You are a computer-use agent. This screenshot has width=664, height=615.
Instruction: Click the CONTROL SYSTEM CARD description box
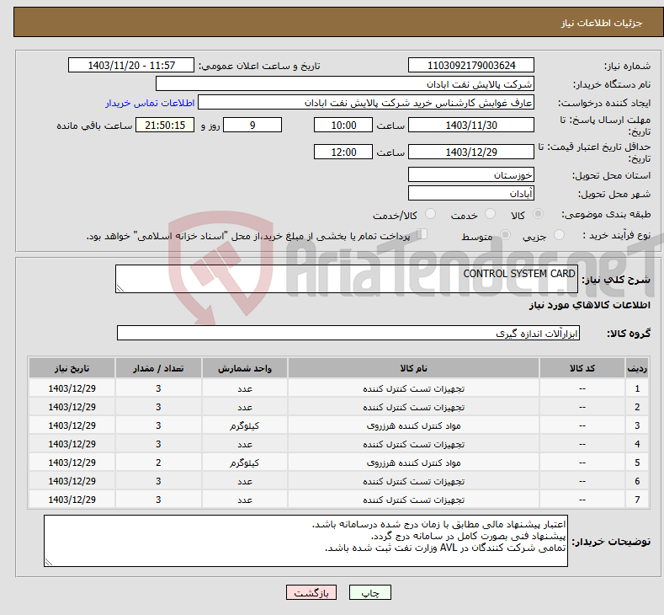pyautogui.click(x=347, y=279)
